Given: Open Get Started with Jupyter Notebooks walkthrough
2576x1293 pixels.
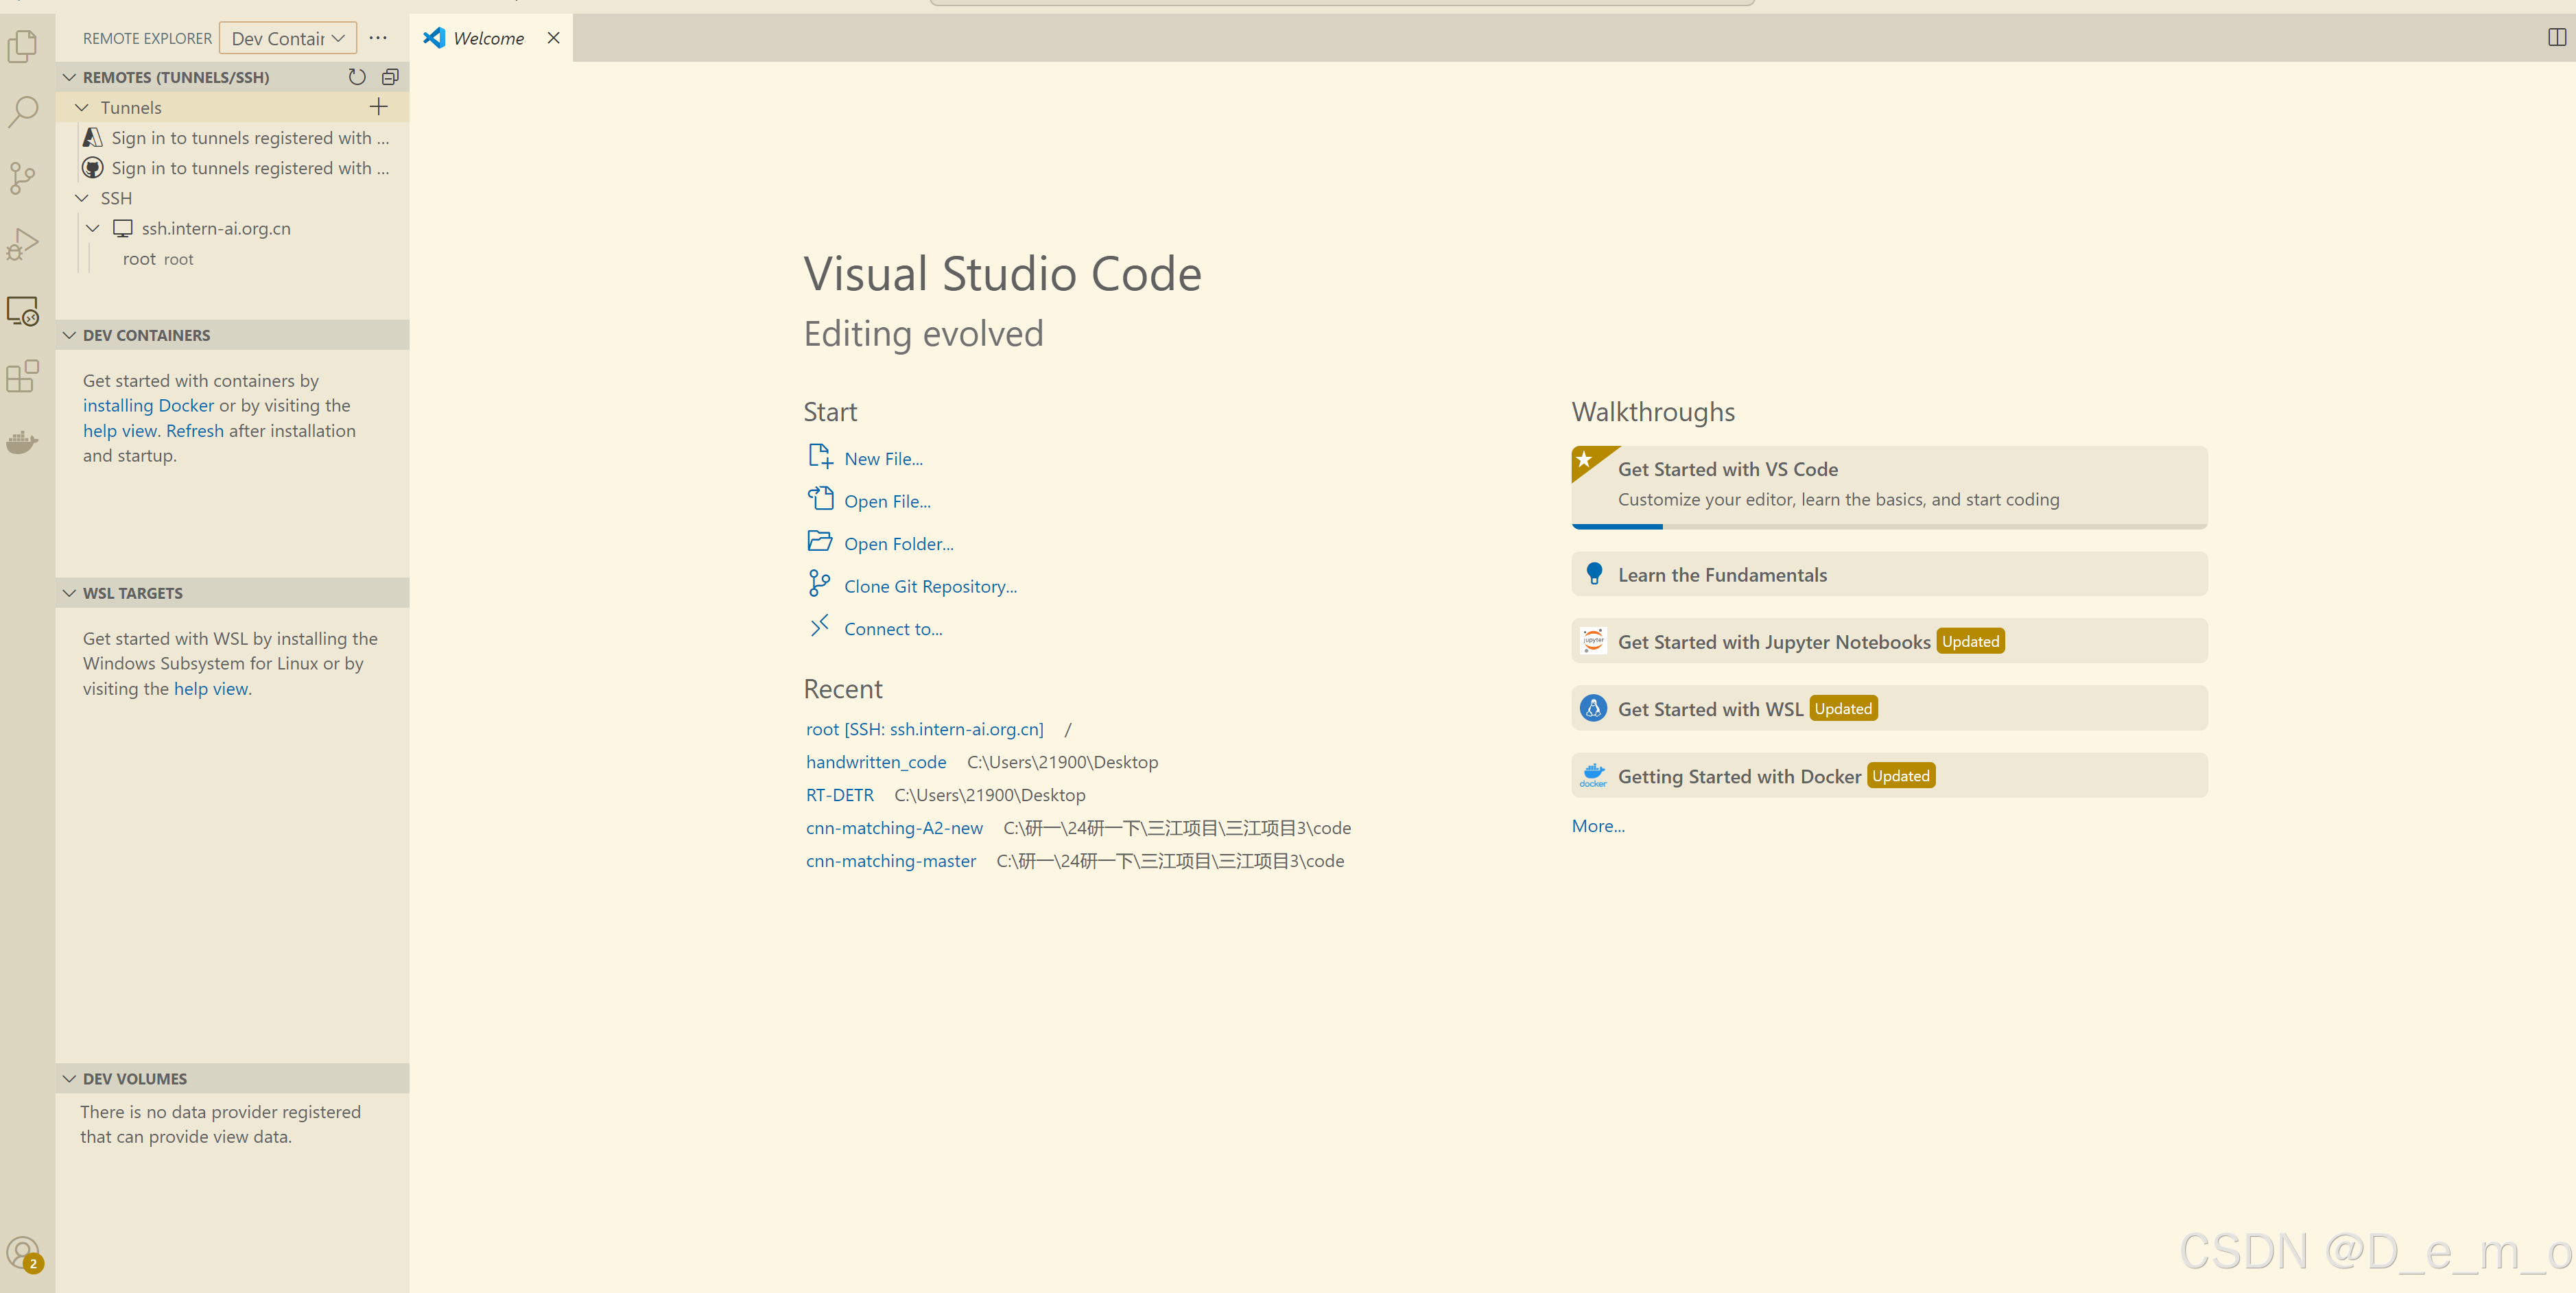Looking at the screenshot, I should tap(1889, 641).
